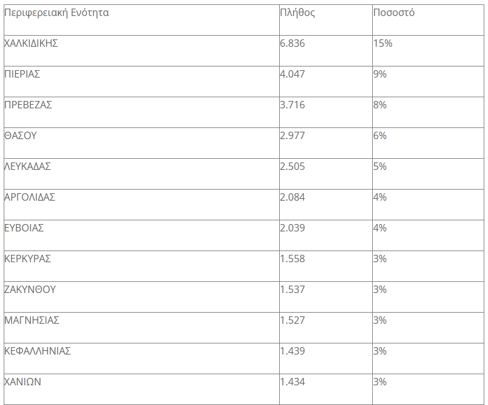Click the 6.836 count value
The width and height of the screenshot is (488, 405).
pos(293,44)
